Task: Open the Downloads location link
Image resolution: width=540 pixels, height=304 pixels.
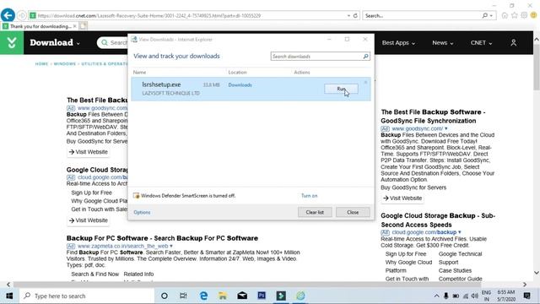Action: (x=240, y=84)
